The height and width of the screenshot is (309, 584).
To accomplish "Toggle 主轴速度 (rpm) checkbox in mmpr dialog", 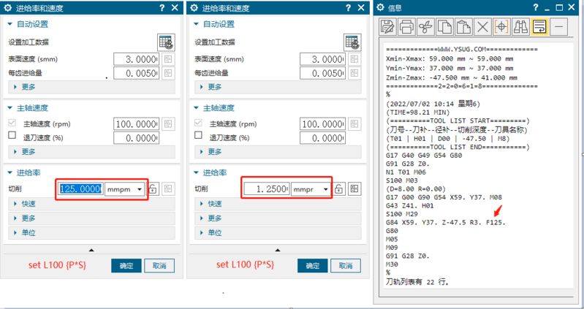I will [199, 123].
